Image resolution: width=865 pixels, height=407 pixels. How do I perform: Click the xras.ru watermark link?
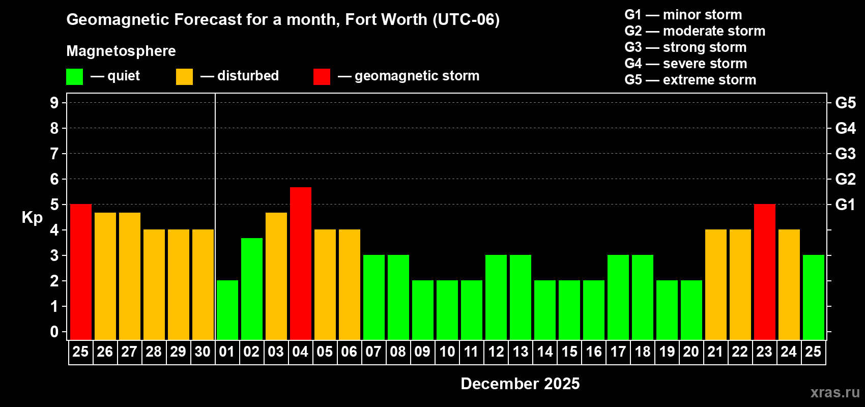(835, 392)
